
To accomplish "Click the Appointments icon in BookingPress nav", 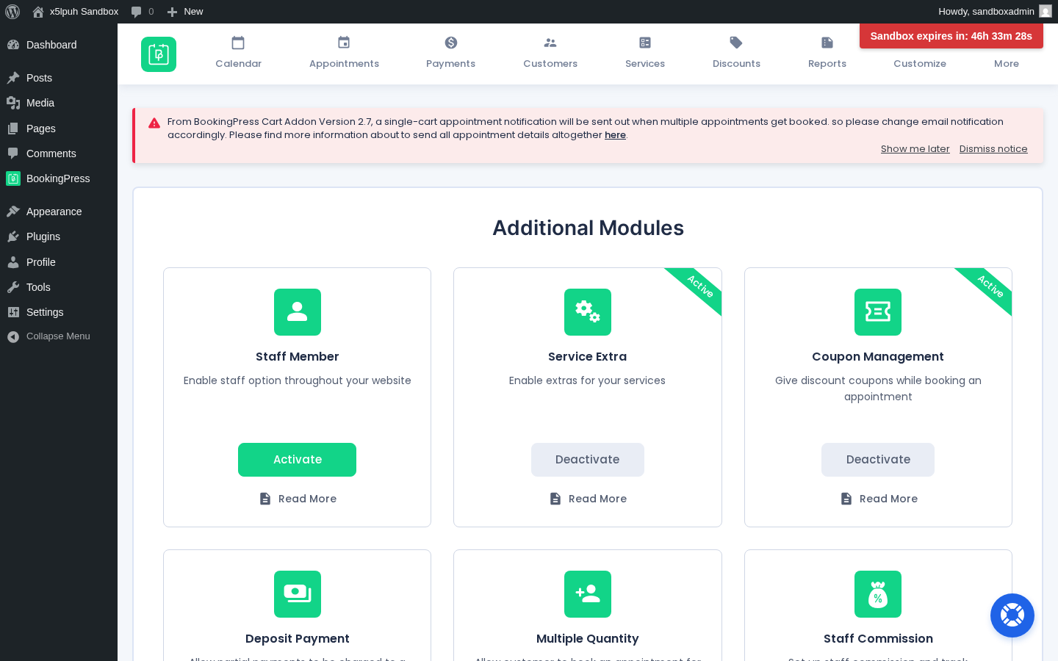I will click(x=344, y=43).
